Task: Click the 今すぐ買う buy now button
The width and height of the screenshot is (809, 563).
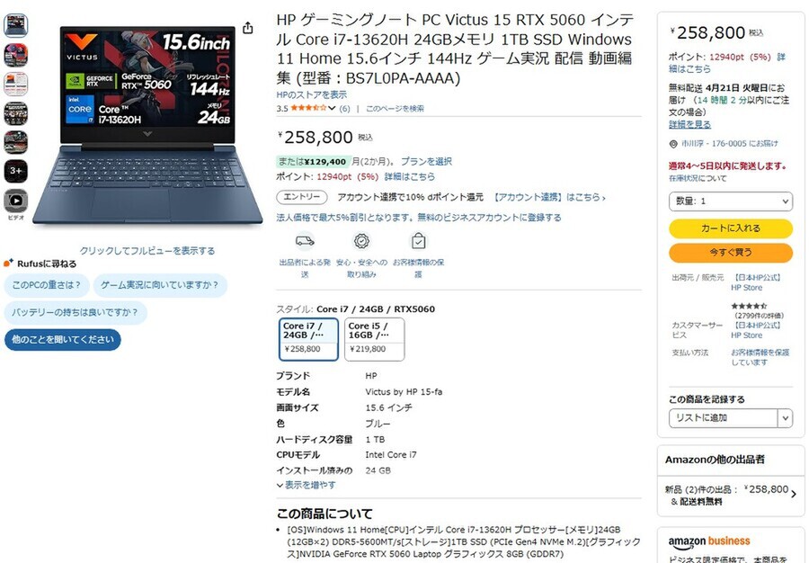Action: pyautogui.click(x=731, y=253)
